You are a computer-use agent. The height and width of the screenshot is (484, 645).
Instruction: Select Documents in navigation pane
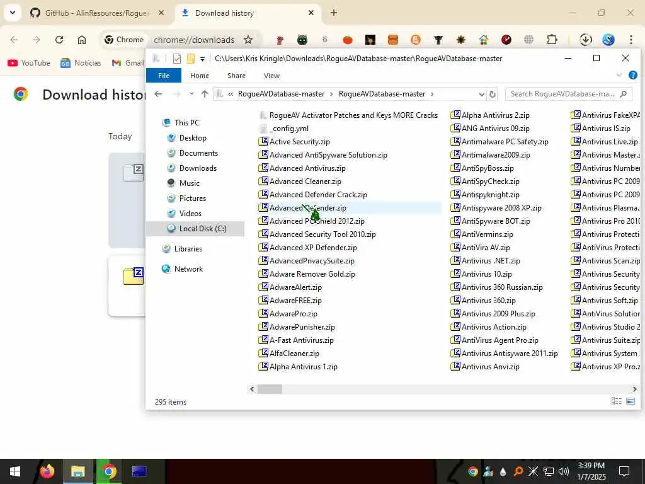coord(198,153)
